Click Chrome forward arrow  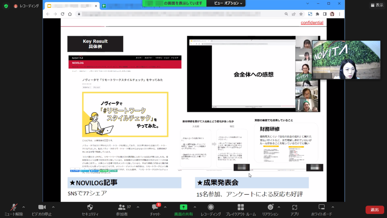coord(55,14)
